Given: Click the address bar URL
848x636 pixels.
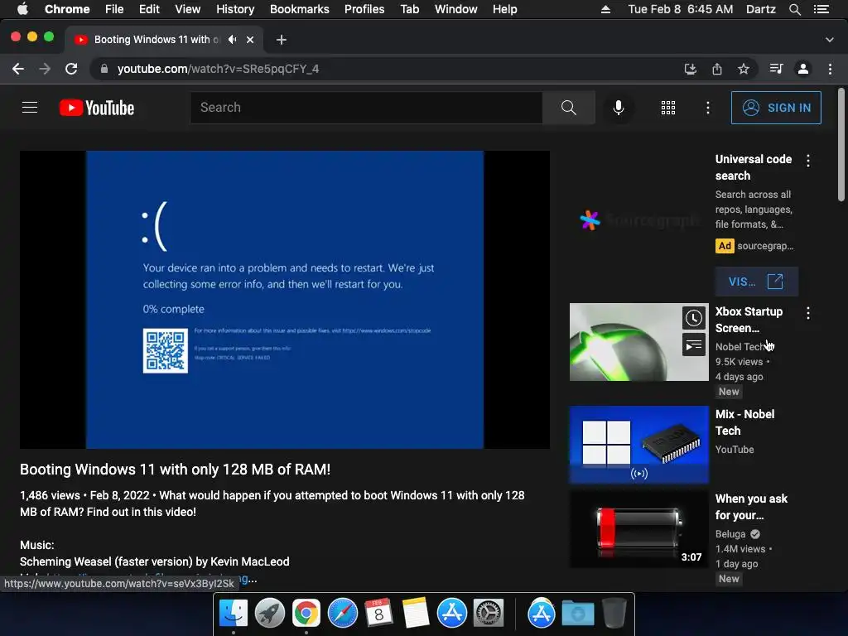Looking at the screenshot, I should tap(218, 69).
